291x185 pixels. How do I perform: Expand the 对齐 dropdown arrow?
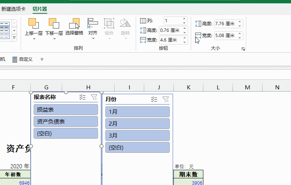tap(93, 38)
